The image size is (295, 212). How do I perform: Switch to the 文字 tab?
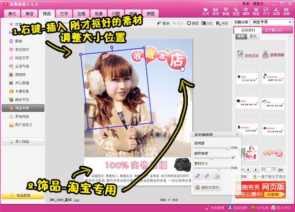pyautogui.click(x=64, y=14)
